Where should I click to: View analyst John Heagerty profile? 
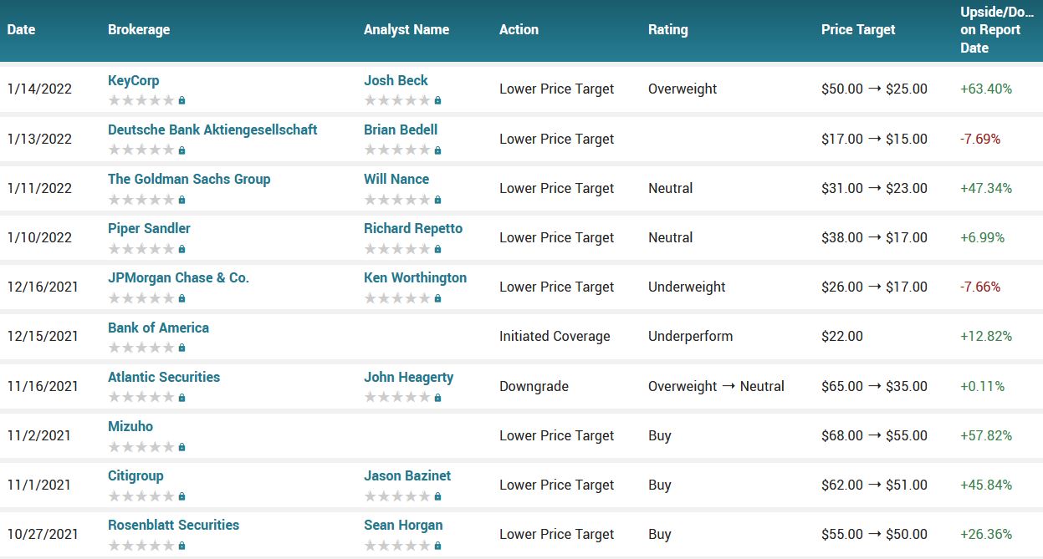tap(408, 377)
